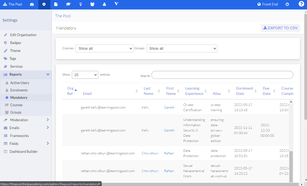This screenshot has height=186, width=307.
Task: Click the graduation cap icon
Action: point(68,4)
